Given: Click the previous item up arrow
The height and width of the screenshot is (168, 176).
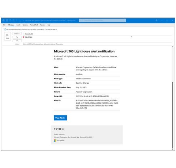Looking at the screenshot, I should coord(17,21).
